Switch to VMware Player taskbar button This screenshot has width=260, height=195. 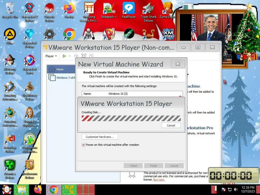pyautogui.click(x=69, y=190)
